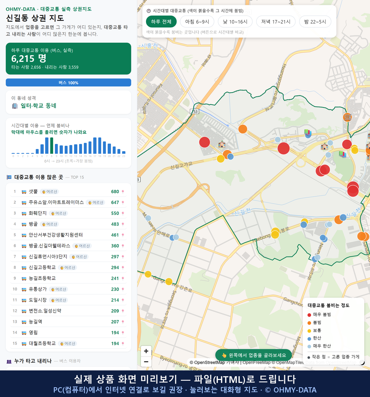Click the 신길고가교 label on the map

(181, 165)
